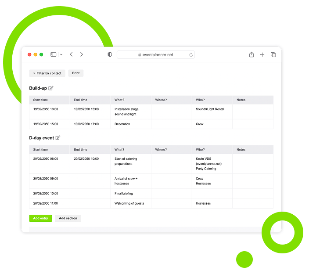Click the privacy shield icon
309x274 pixels.
click(110, 54)
